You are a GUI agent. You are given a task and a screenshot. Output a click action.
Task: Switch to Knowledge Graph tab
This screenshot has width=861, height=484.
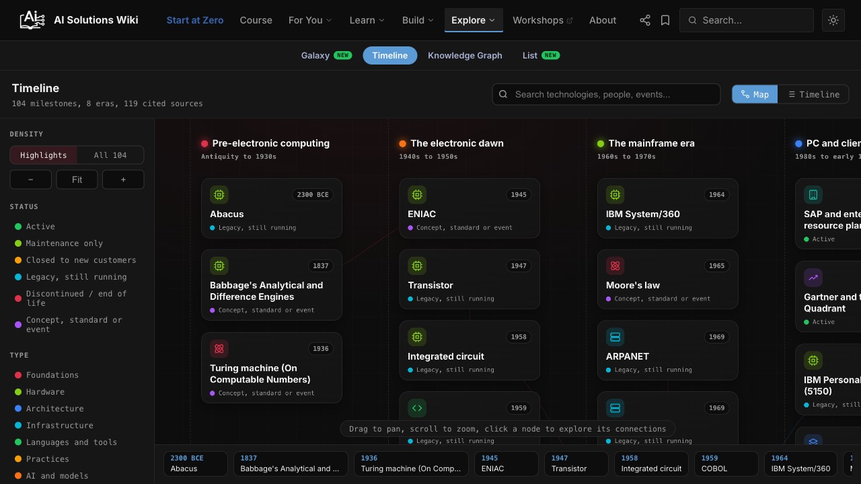click(465, 56)
